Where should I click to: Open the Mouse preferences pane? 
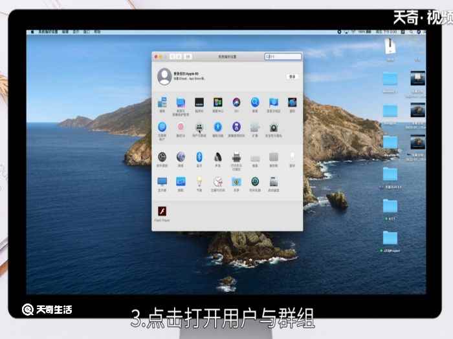[x=292, y=158]
